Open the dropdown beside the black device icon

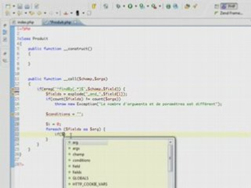[83, 13]
